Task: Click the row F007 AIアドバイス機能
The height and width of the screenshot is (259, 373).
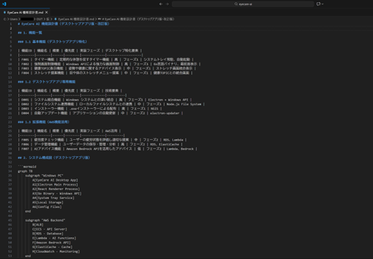Action: tap(108, 149)
